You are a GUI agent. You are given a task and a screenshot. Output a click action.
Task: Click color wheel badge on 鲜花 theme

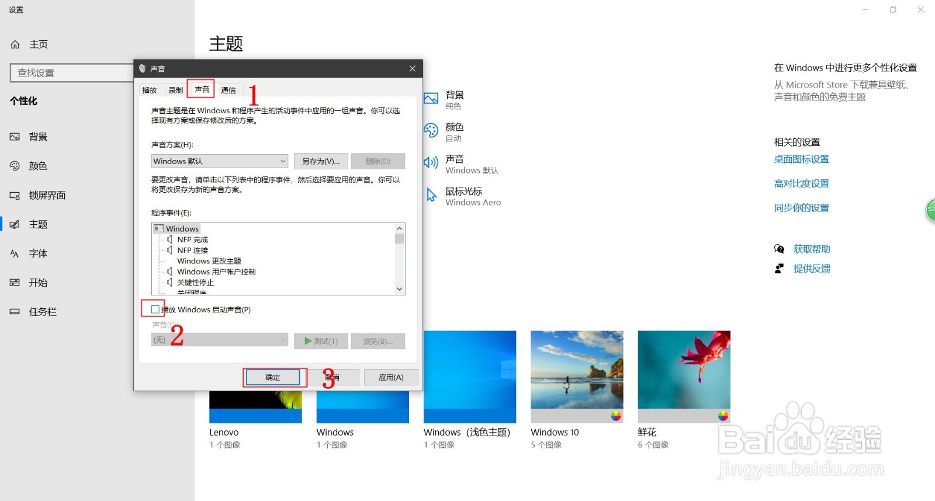pos(723,416)
